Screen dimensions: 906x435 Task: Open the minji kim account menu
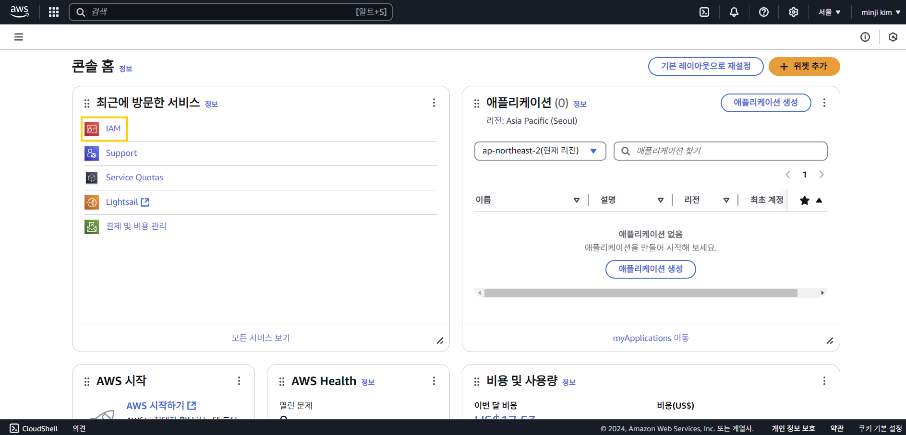pos(881,12)
